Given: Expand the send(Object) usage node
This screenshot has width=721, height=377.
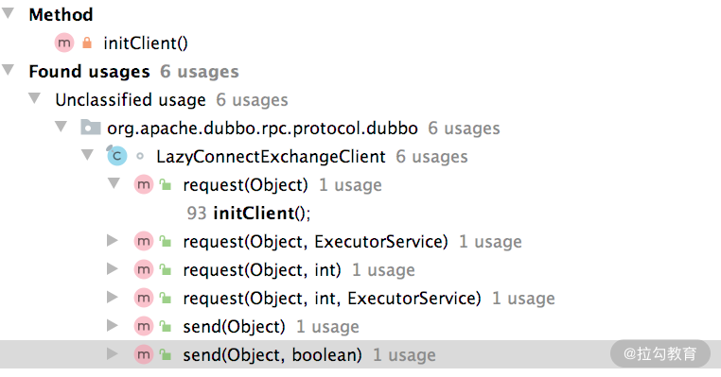Looking at the screenshot, I should tap(113, 326).
